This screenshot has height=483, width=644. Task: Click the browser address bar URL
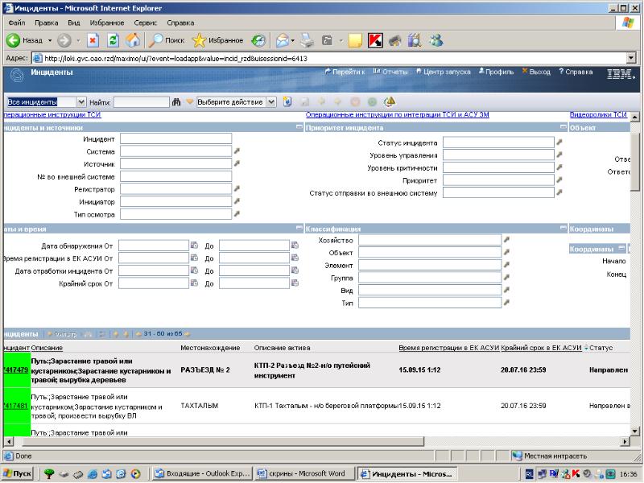tap(175, 58)
